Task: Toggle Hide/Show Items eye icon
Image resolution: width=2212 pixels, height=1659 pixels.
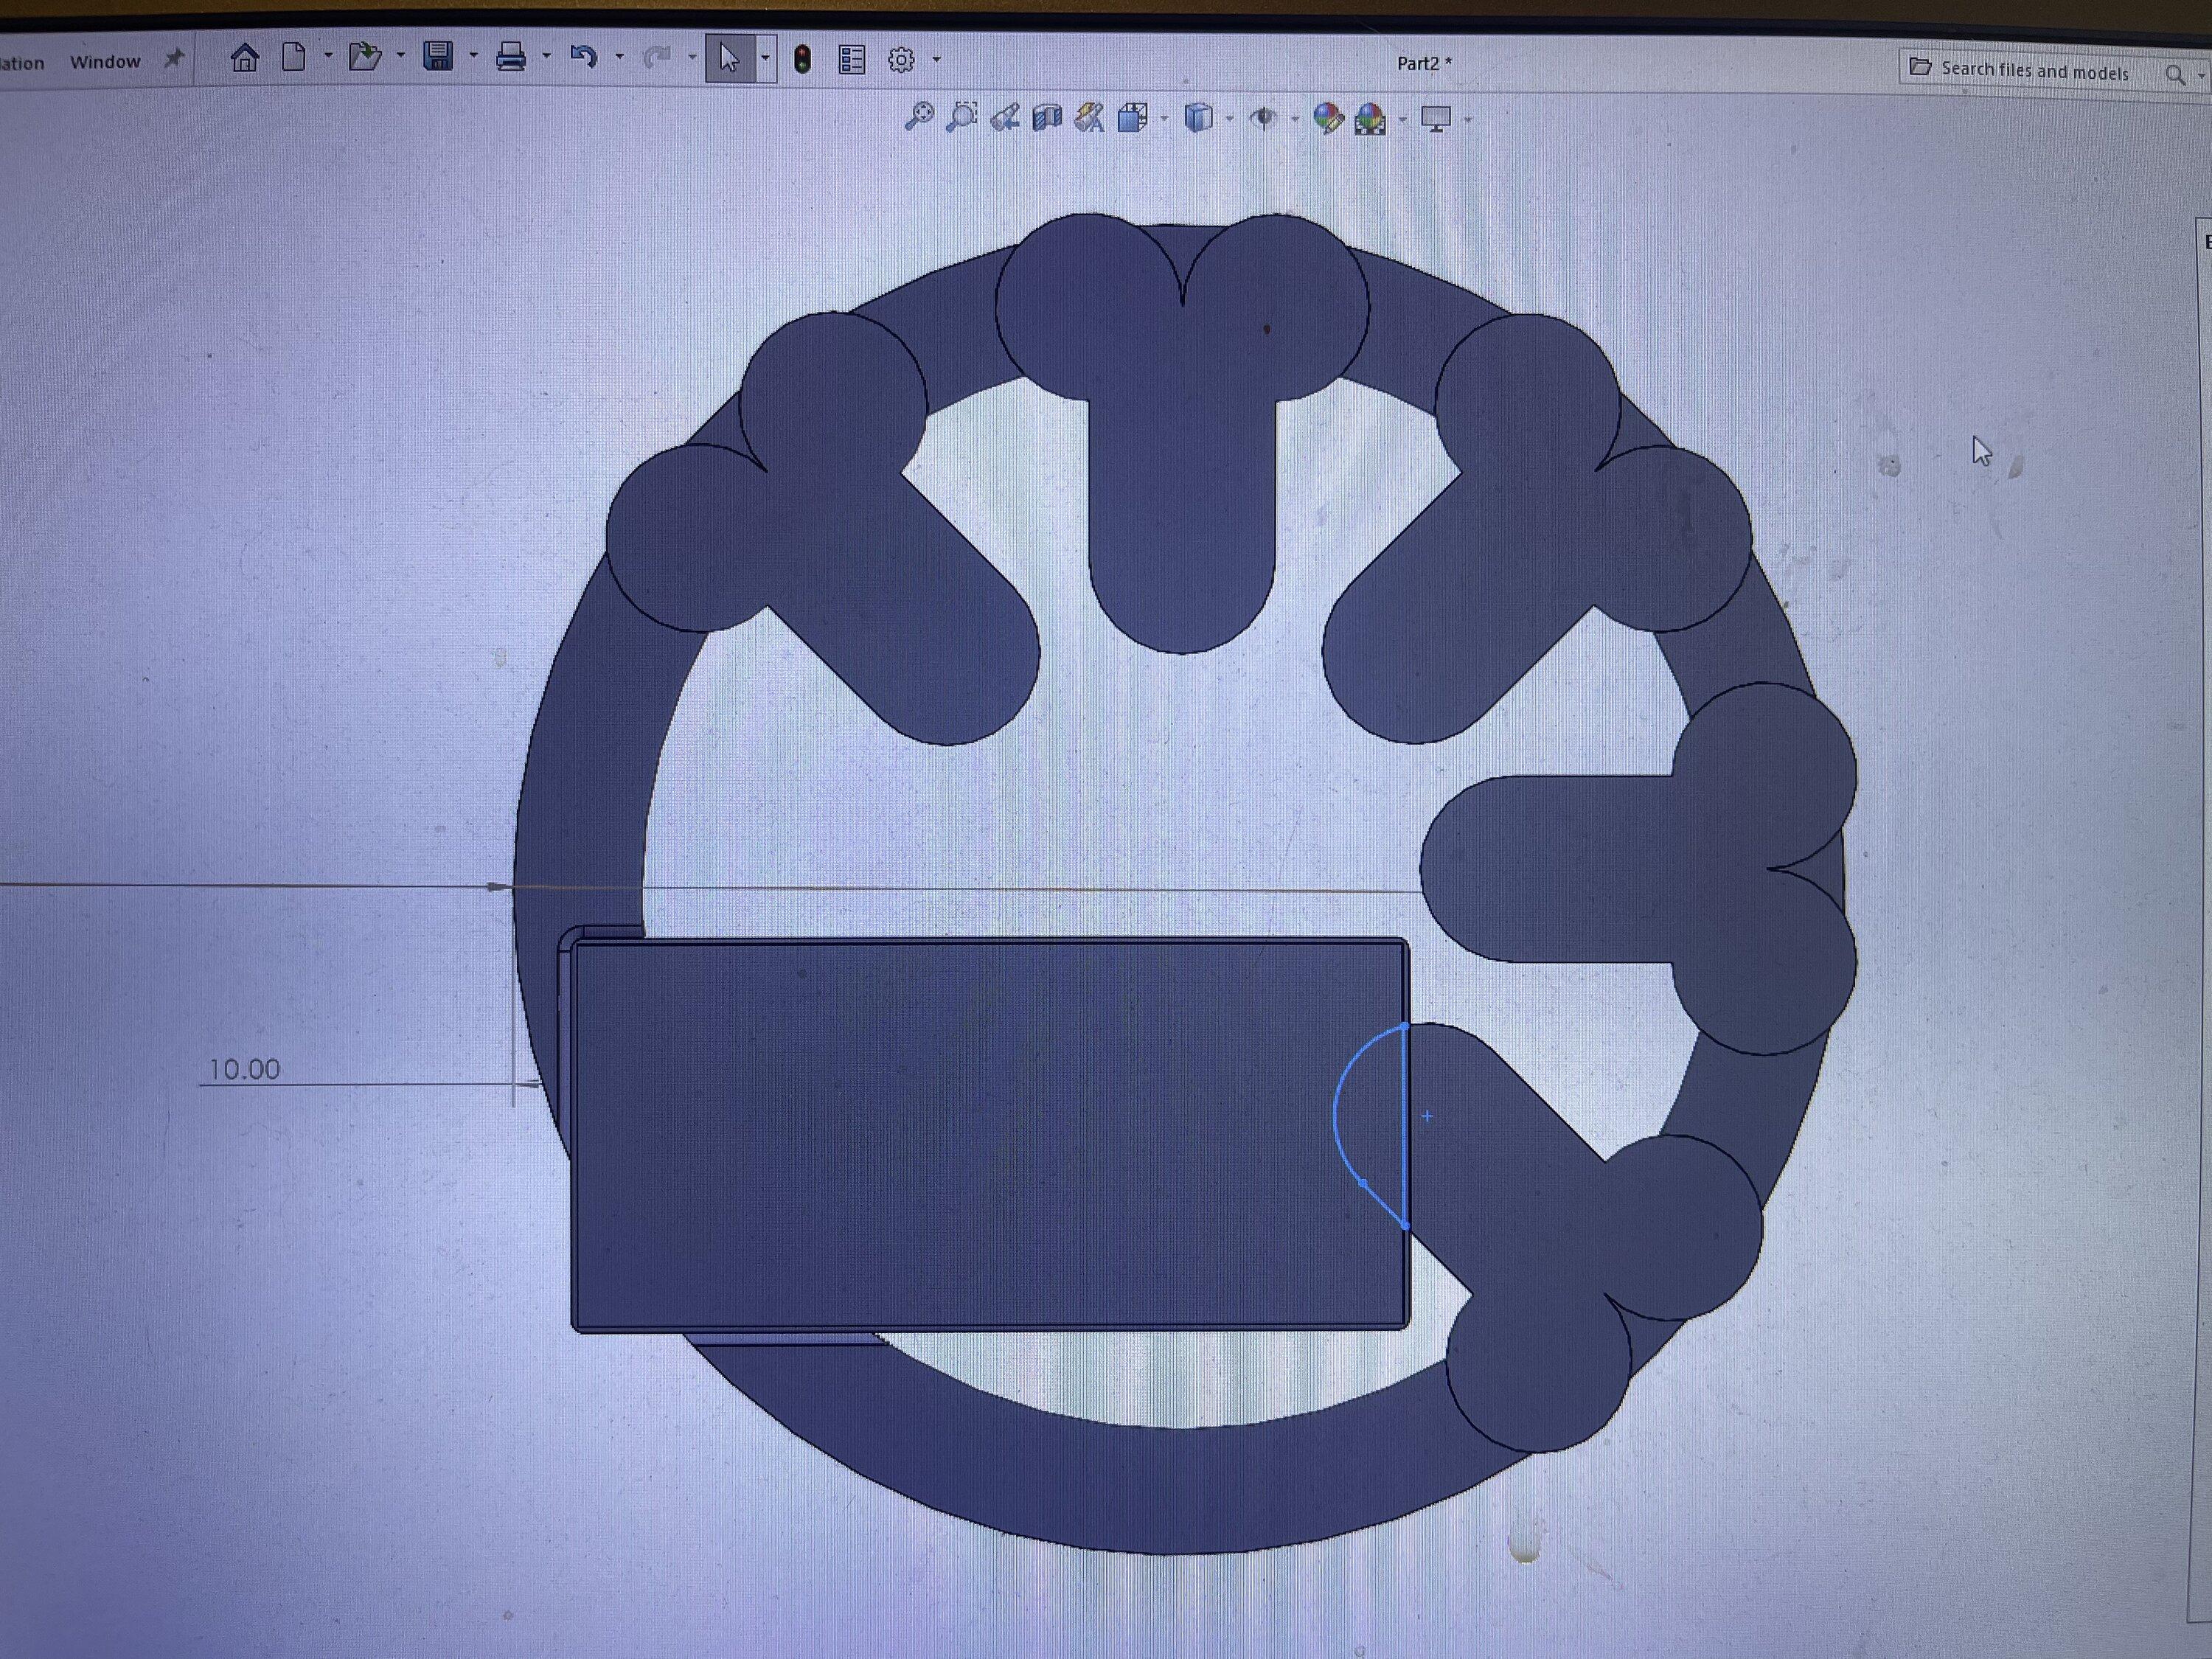Action: pyautogui.click(x=1264, y=119)
